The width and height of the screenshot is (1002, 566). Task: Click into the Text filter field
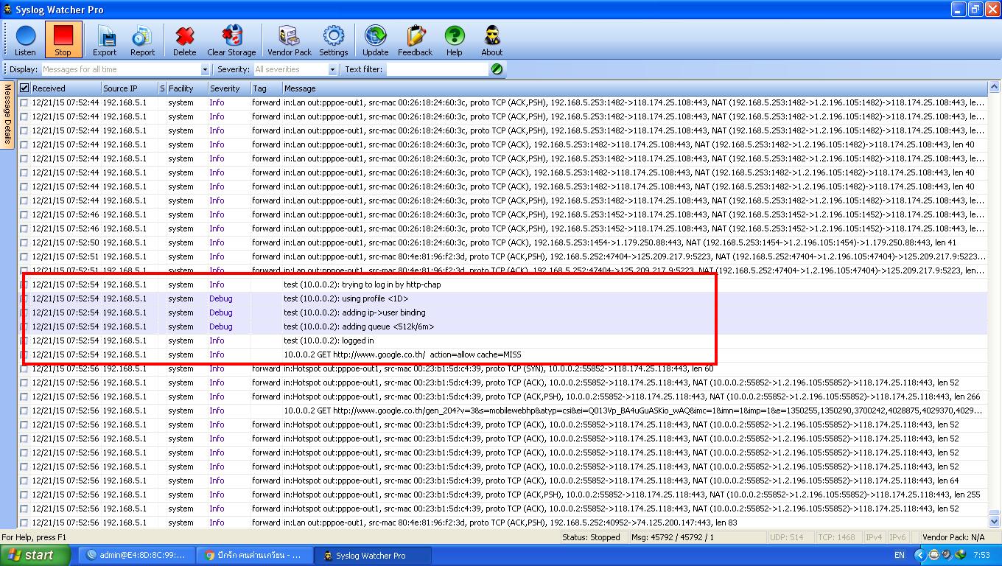tap(438, 69)
